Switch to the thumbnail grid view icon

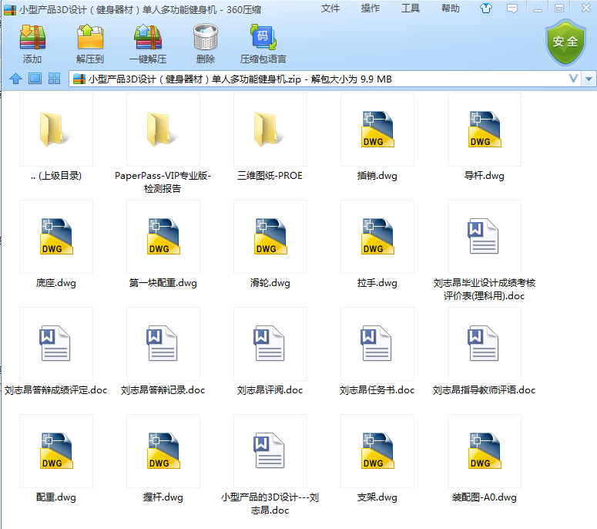tap(55, 79)
